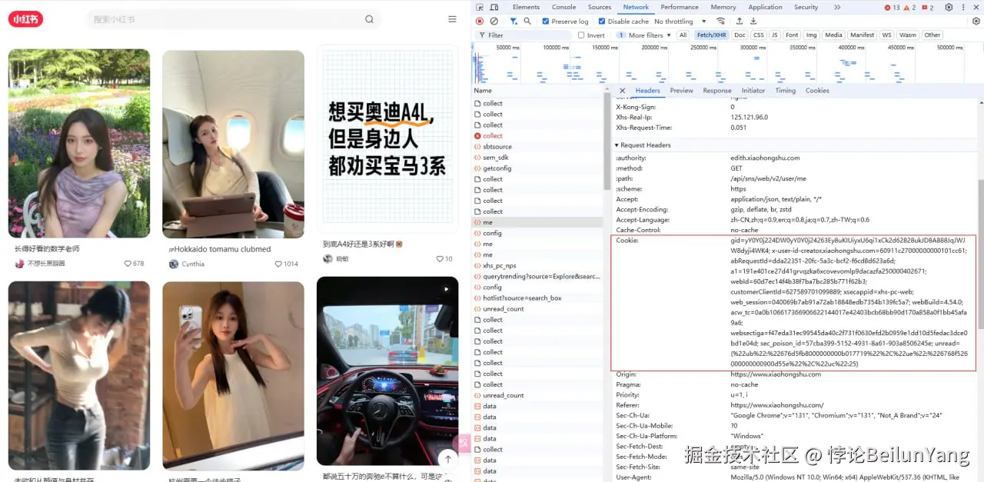Open the Initiator tab of request
The image size is (984, 482).
(x=753, y=91)
